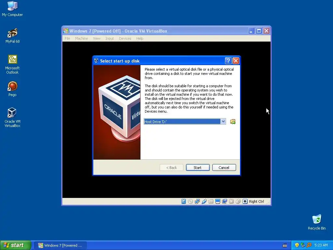
Task: Open the Machine menu
Action: click(82, 38)
